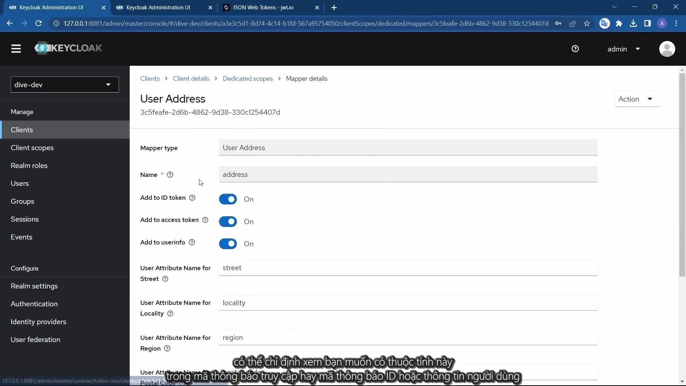Go to Dedicated scopes breadcrumb link

coord(248,79)
